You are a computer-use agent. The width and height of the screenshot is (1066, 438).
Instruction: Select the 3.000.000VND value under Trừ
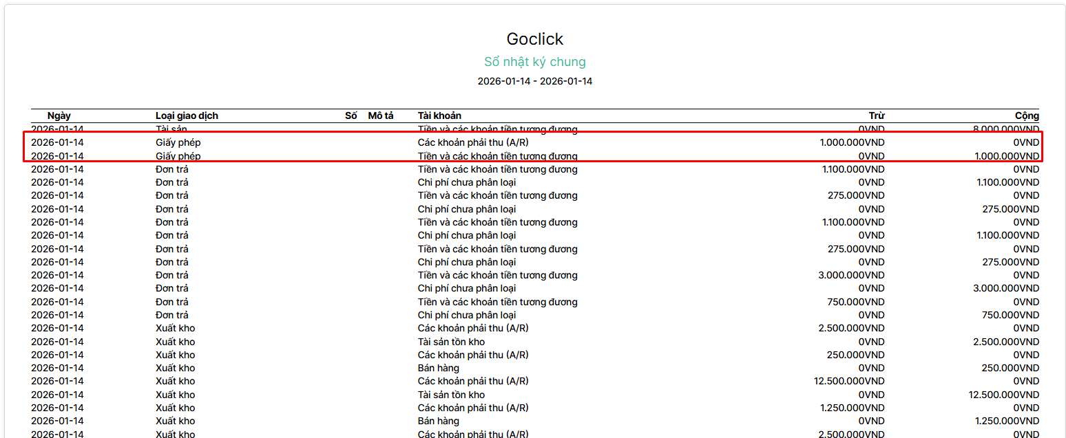point(850,275)
